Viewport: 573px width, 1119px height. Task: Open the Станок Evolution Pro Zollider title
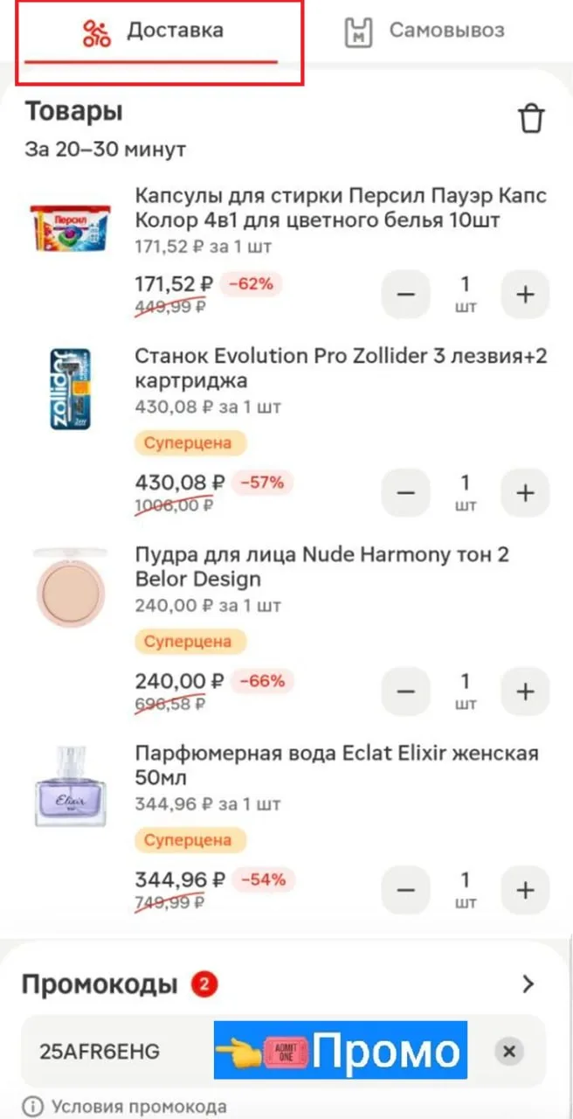341,368
